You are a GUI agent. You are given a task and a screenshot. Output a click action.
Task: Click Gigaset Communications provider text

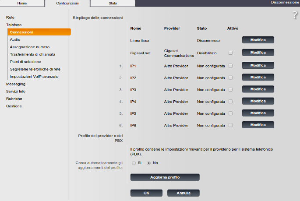point(179,53)
